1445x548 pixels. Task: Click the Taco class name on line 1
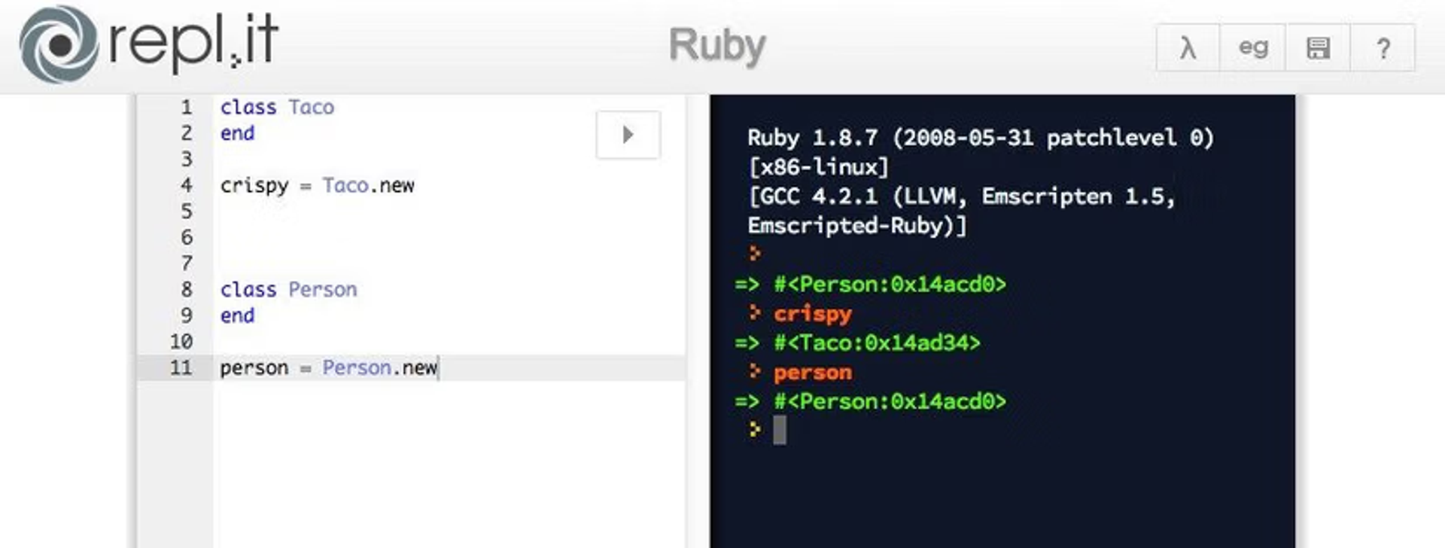tap(313, 107)
